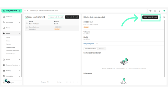
Task: Expand the Banking chevron
Action: [19, 70]
